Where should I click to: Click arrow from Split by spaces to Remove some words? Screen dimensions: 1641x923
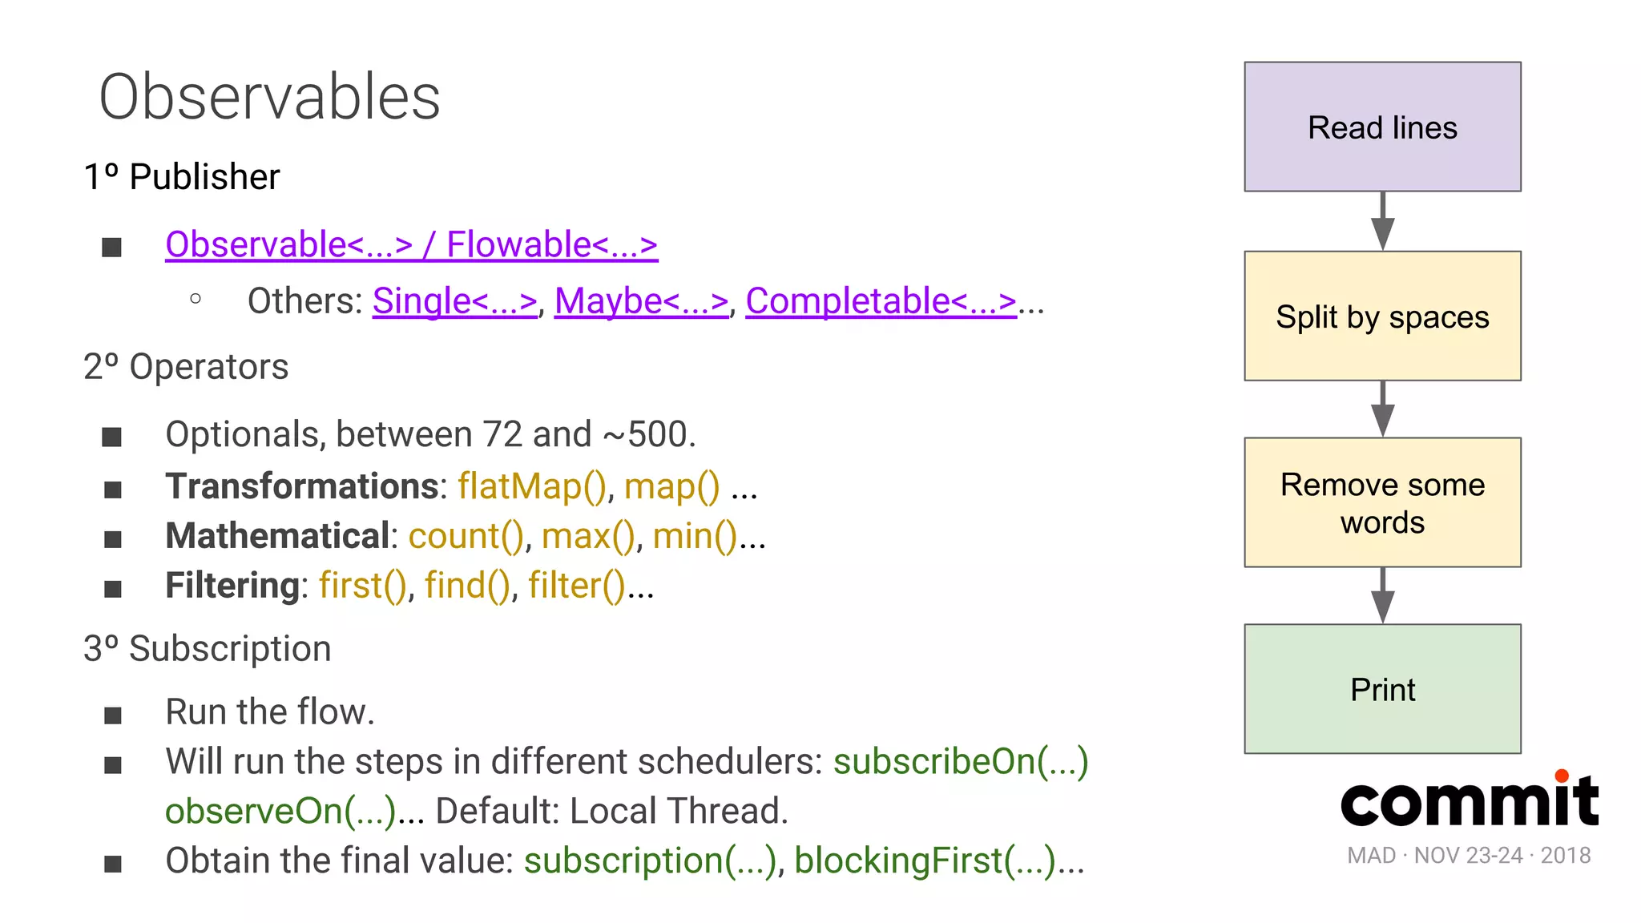tap(1382, 409)
